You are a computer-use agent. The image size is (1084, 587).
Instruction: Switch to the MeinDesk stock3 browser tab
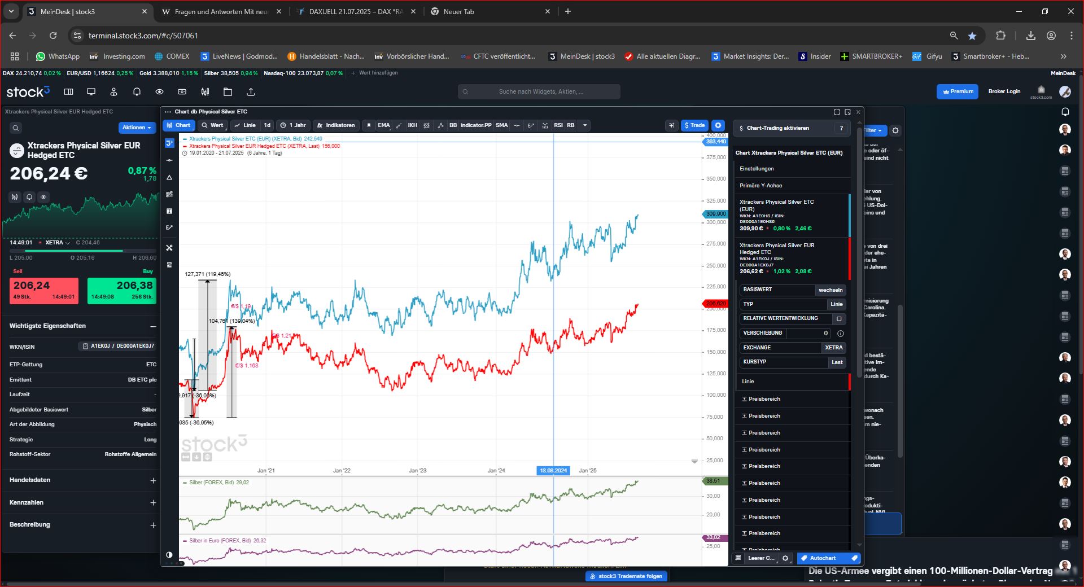point(85,11)
